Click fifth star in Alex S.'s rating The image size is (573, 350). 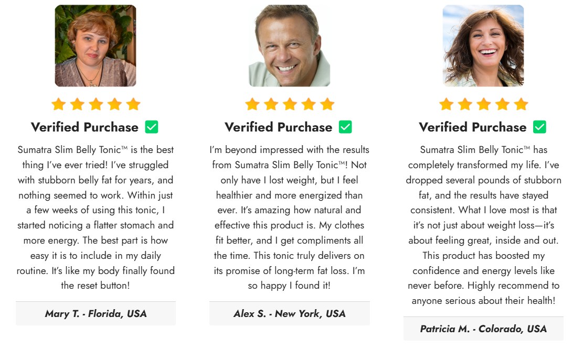pyautogui.click(x=327, y=104)
